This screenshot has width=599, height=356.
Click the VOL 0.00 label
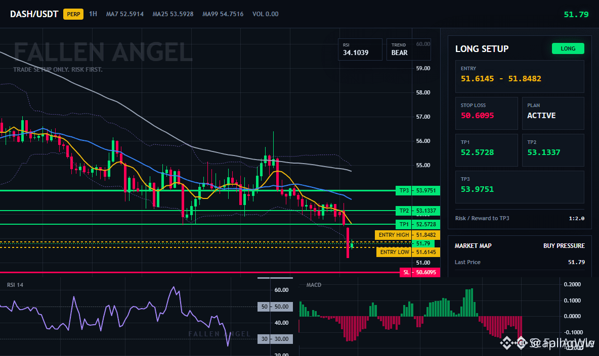[266, 14]
